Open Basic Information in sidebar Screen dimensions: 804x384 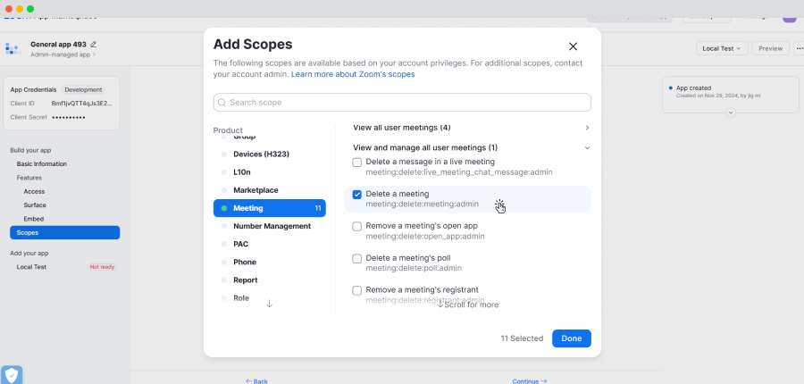[41, 164]
